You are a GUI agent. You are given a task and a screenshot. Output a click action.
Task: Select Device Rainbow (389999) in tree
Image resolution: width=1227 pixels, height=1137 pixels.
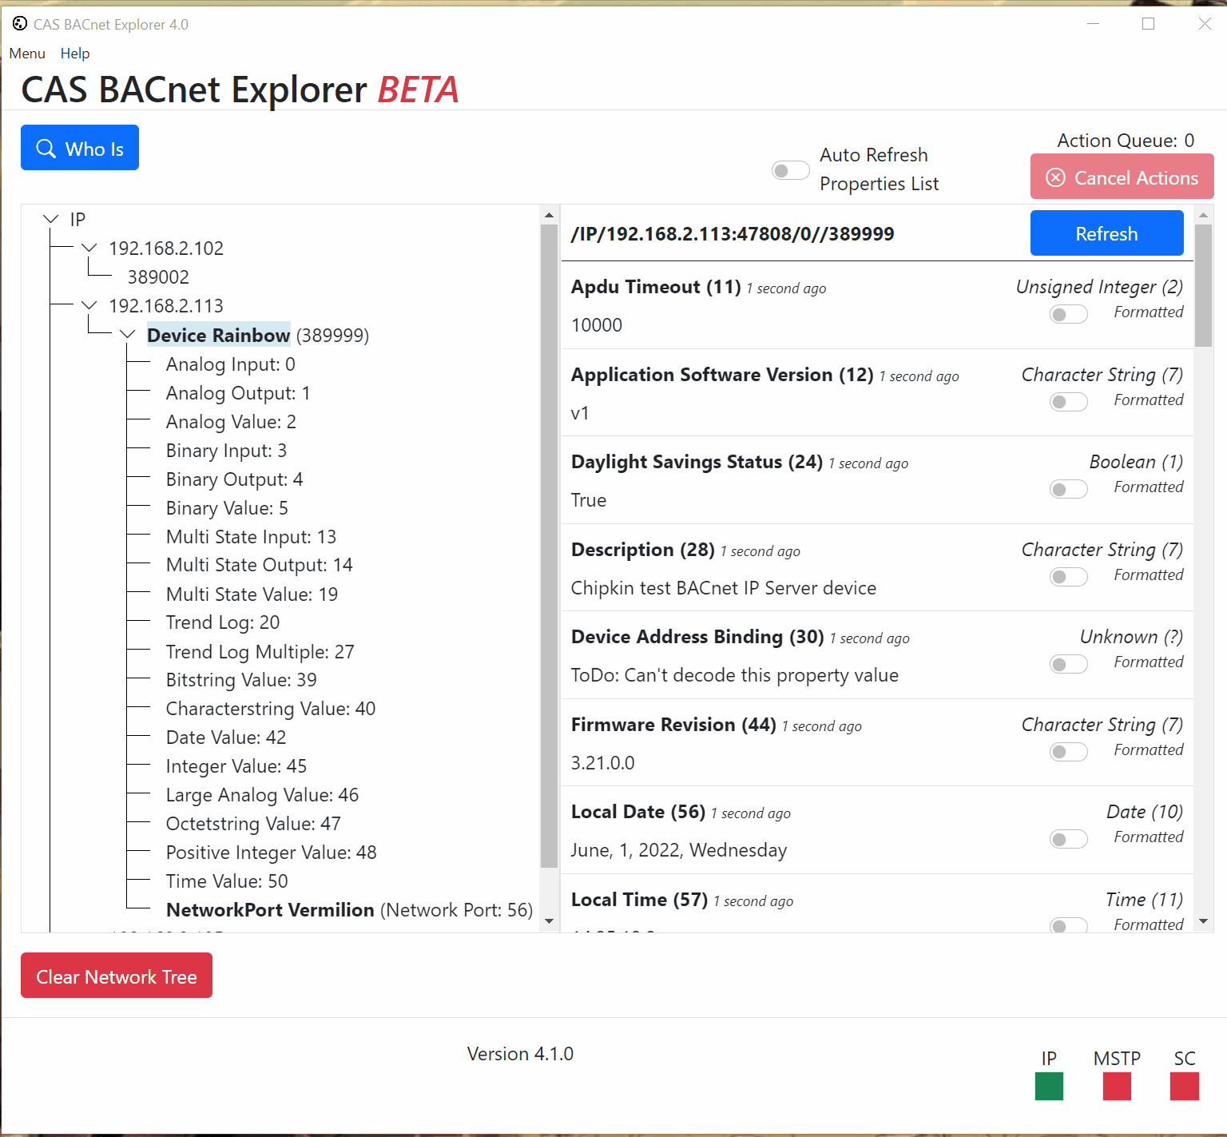[x=257, y=336]
